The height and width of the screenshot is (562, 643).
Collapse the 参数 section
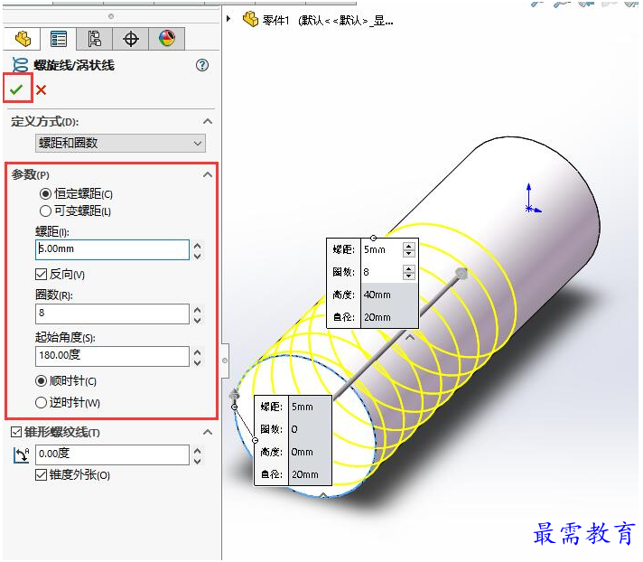click(x=208, y=174)
